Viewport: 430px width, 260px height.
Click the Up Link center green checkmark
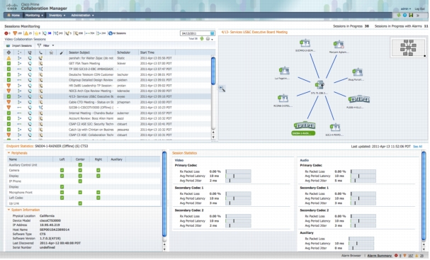coord(80,203)
